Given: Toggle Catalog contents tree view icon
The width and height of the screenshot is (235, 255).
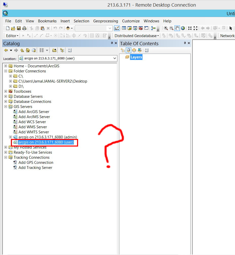Looking at the screenshot, I should point(62,50).
